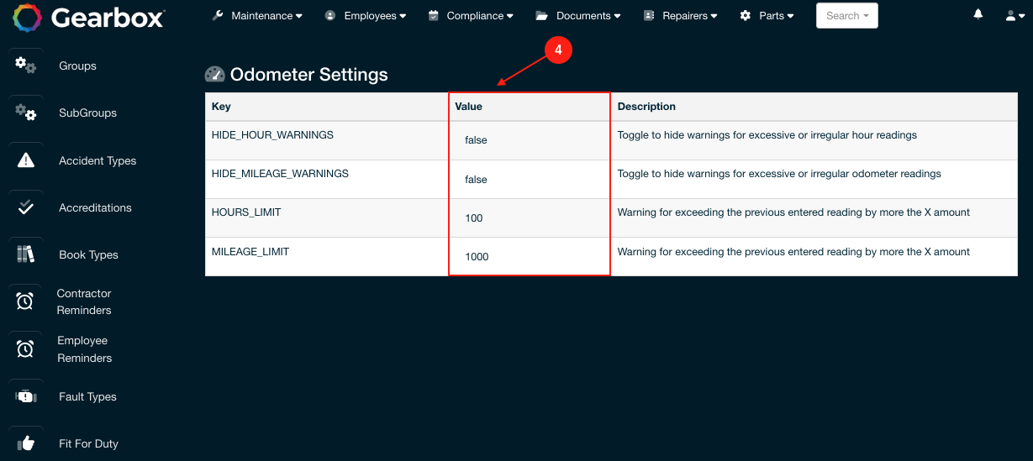Open the Repairers menu
Image resolution: width=1033 pixels, height=461 pixels.
tap(680, 16)
